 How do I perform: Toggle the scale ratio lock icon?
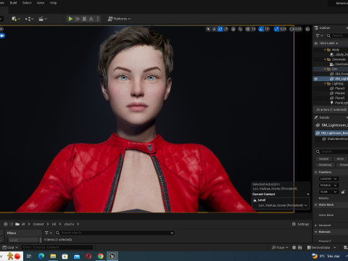(343, 192)
